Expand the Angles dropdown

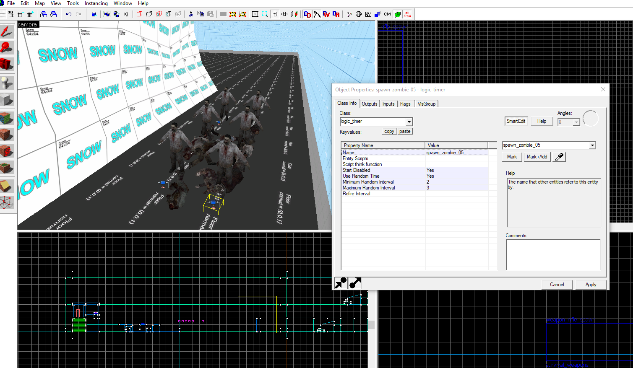(576, 122)
